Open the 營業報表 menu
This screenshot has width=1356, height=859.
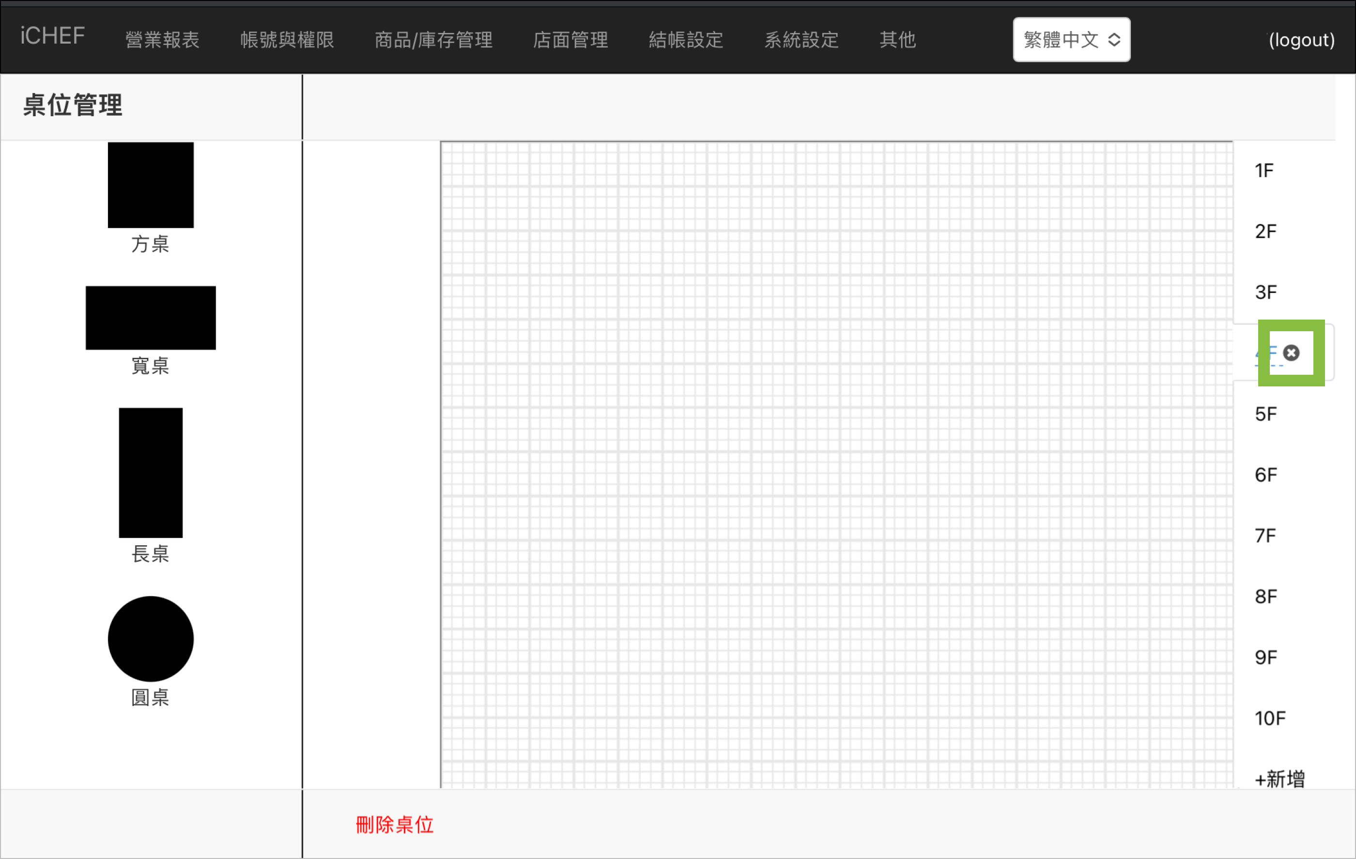pos(162,40)
